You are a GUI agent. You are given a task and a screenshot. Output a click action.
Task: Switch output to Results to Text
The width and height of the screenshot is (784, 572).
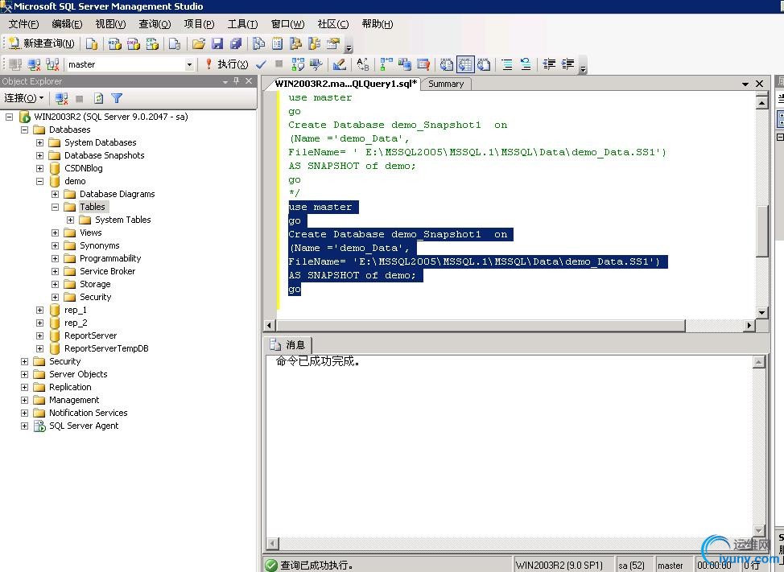[447, 64]
